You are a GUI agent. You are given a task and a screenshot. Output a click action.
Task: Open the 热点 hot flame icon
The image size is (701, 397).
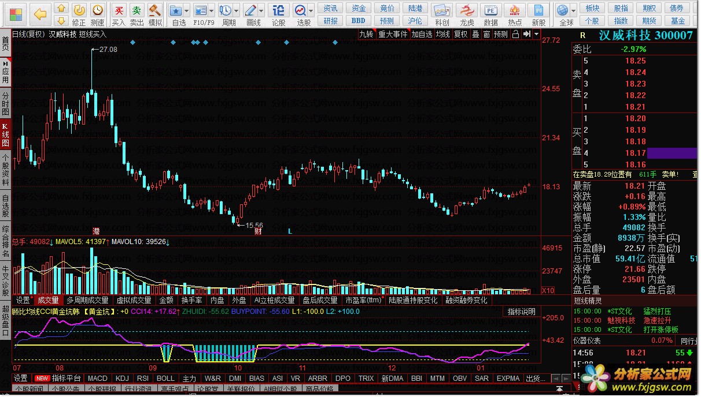click(x=514, y=10)
